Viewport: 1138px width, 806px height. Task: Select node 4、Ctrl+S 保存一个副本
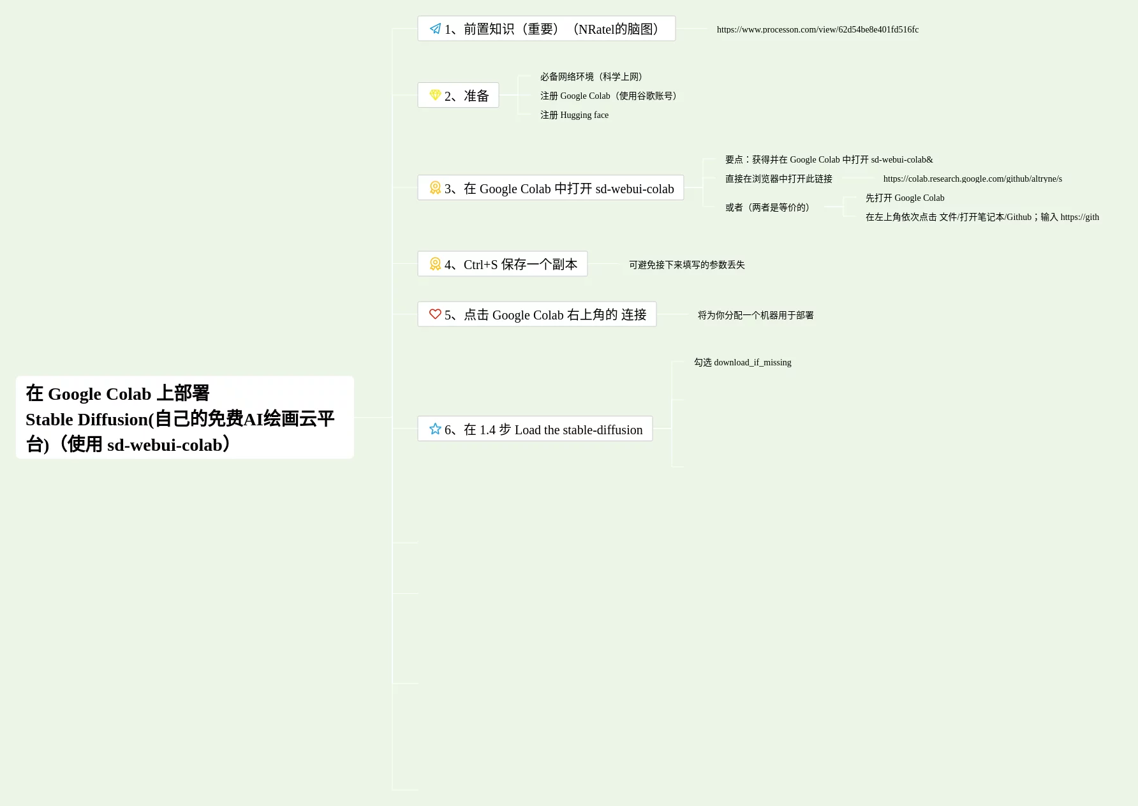(x=503, y=263)
